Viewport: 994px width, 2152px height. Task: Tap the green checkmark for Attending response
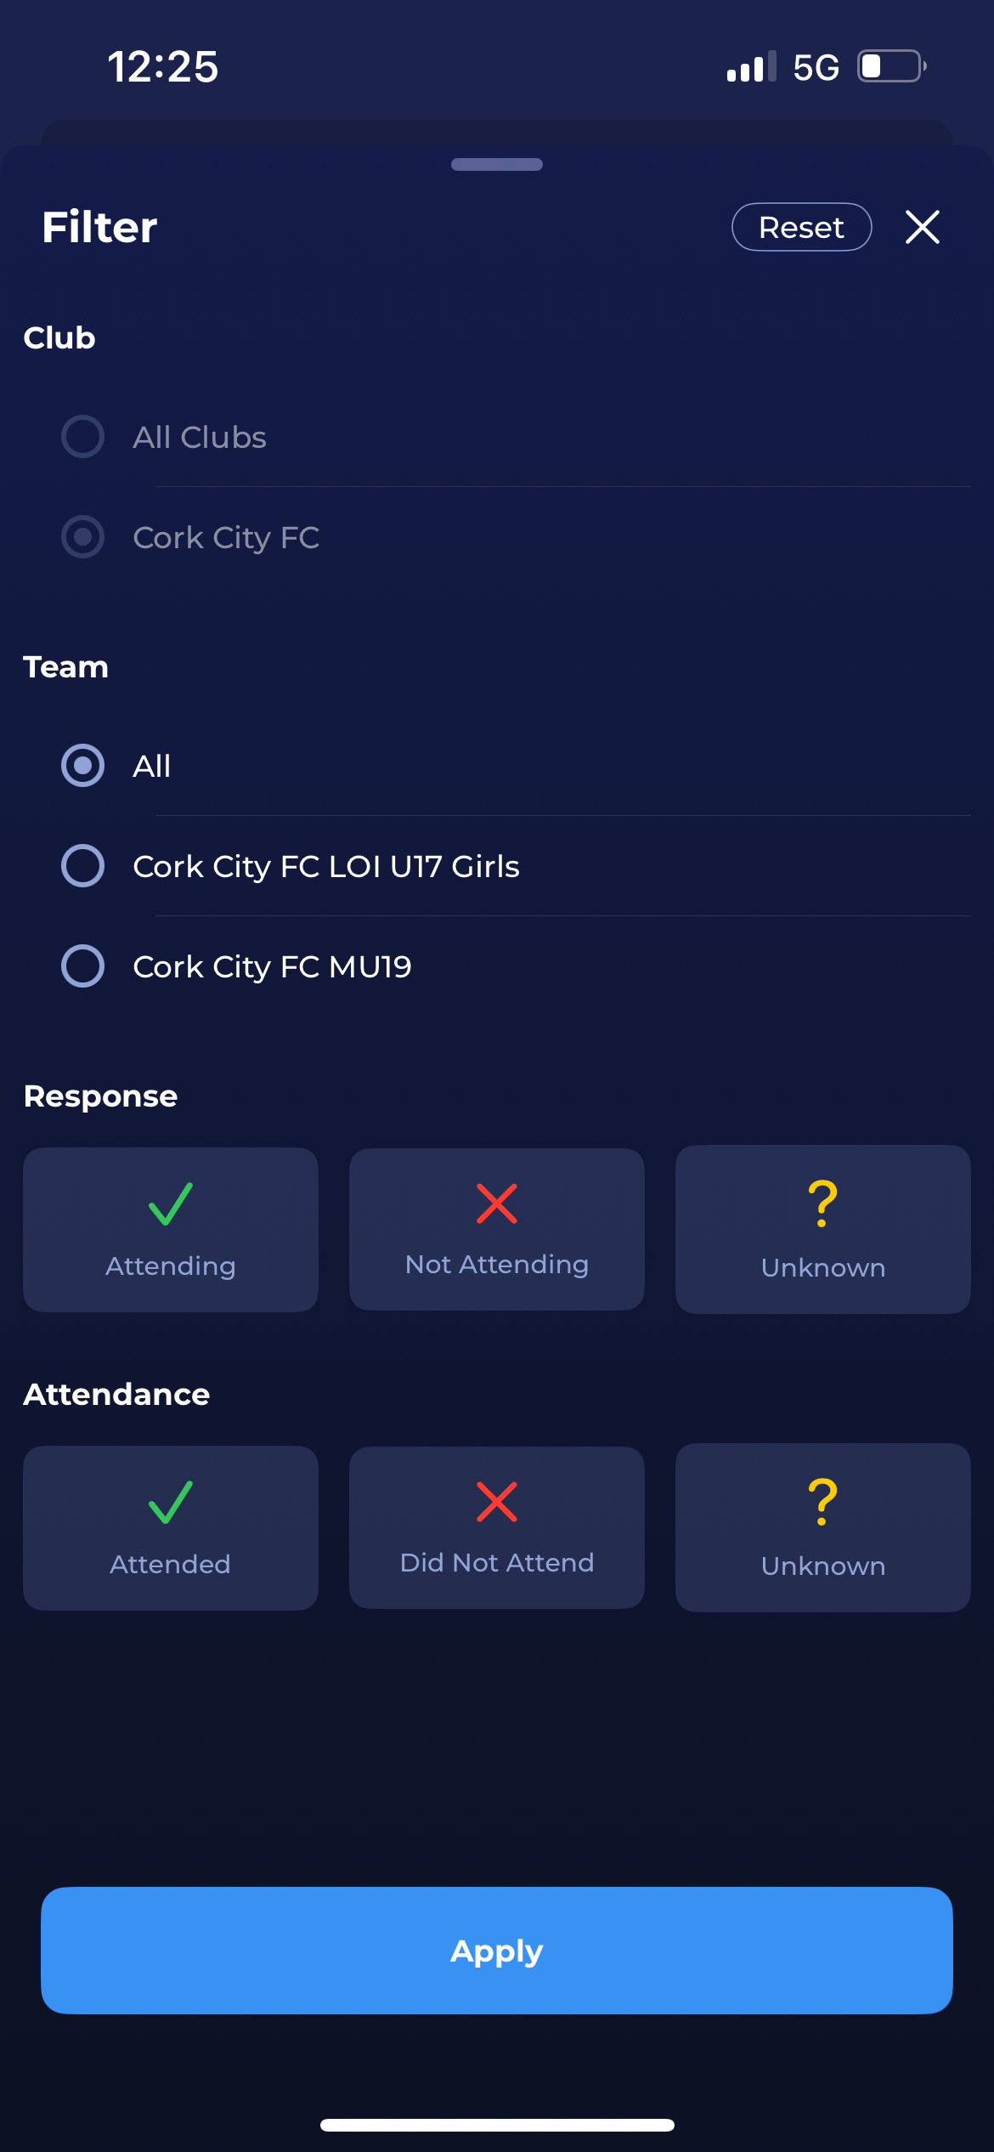(171, 1203)
